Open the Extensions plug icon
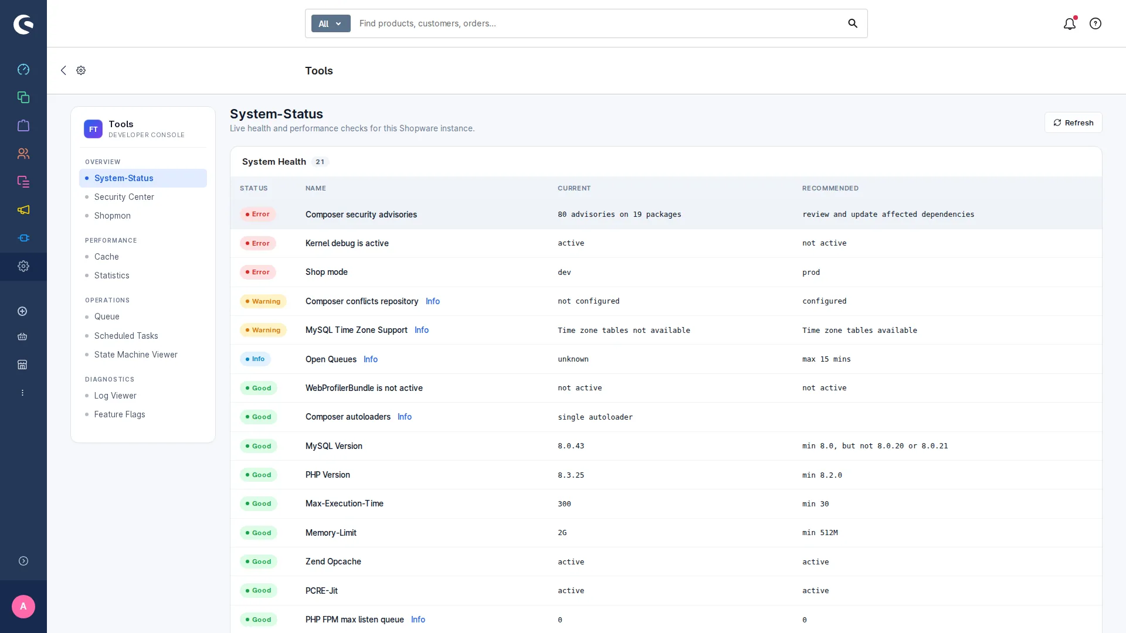Screen dimensions: 1126x633 23,238
